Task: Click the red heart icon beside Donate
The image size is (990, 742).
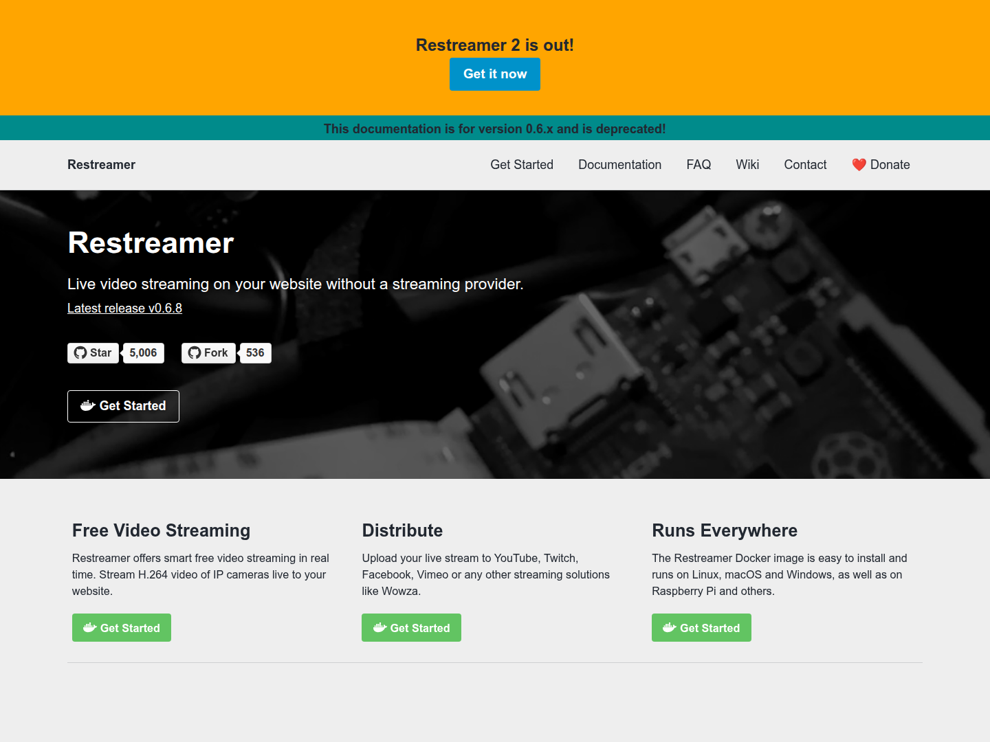Action: [859, 165]
